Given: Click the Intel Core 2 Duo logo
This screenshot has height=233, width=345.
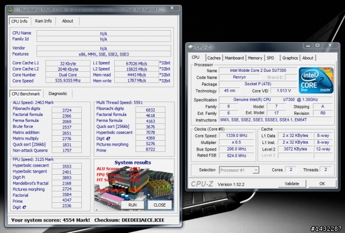Looking at the screenshot, I should tap(316, 80).
